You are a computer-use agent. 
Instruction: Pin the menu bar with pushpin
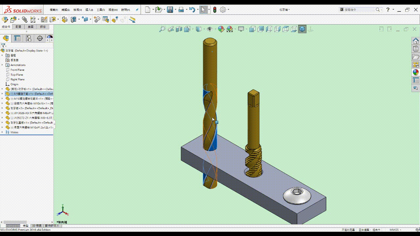(137, 10)
